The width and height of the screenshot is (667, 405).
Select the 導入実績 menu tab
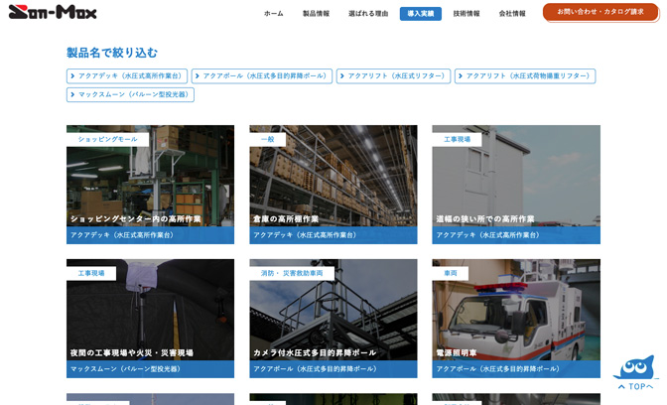pyautogui.click(x=420, y=14)
